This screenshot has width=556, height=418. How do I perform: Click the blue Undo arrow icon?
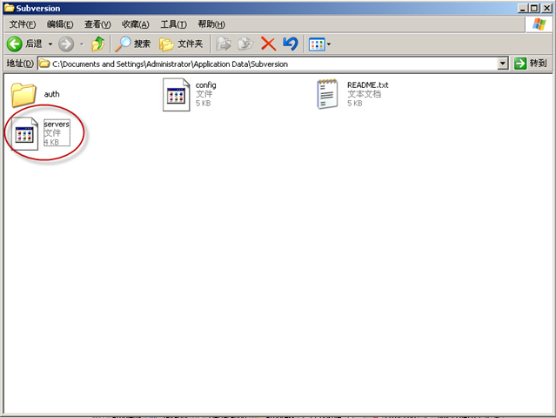click(291, 44)
